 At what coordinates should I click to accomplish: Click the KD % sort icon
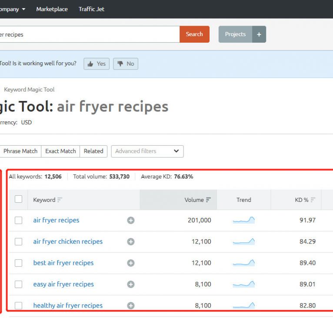tap(313, 200)
